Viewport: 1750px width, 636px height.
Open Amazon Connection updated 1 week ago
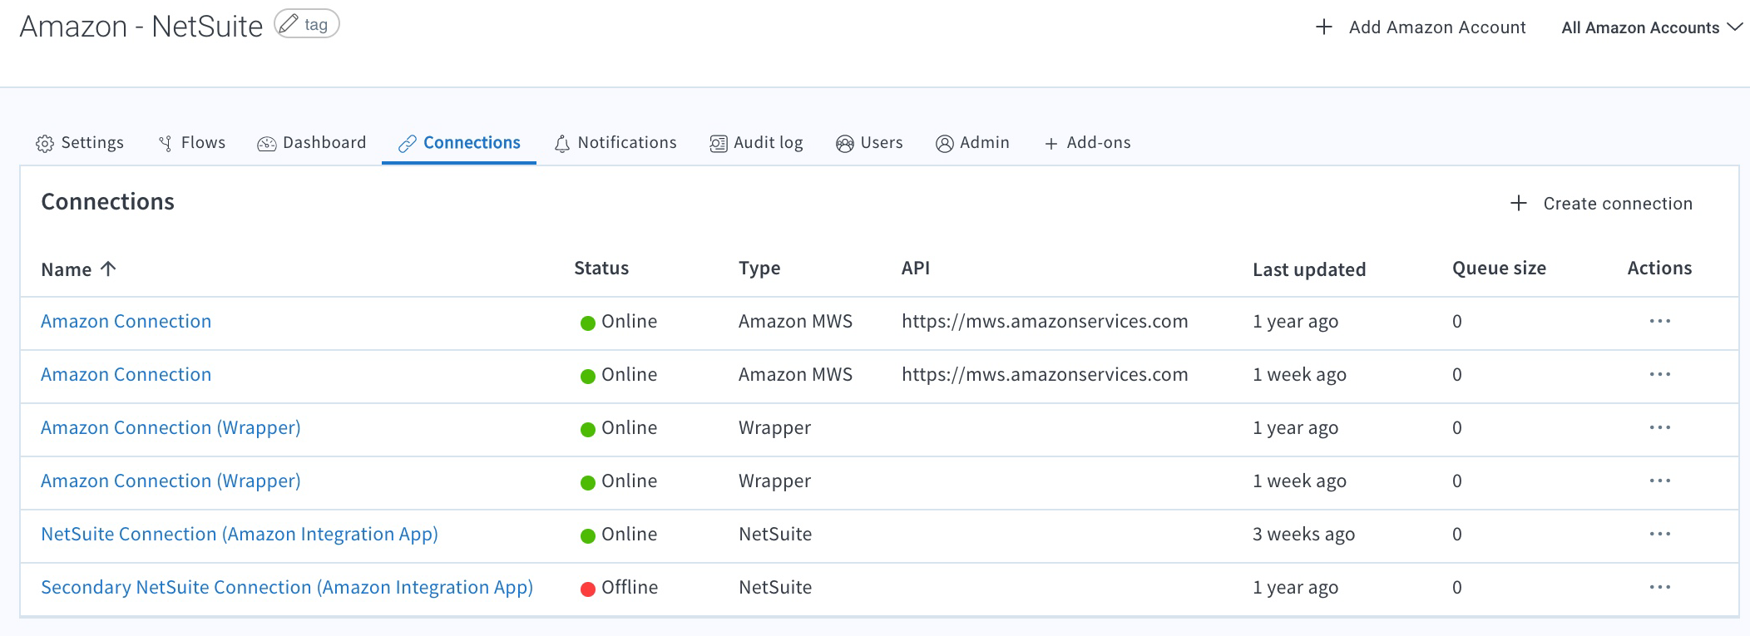click(x=126, y=375)
